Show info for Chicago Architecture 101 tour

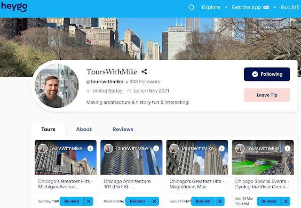156,148
